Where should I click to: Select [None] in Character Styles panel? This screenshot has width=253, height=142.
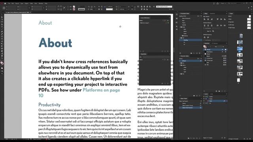[191, 61]
